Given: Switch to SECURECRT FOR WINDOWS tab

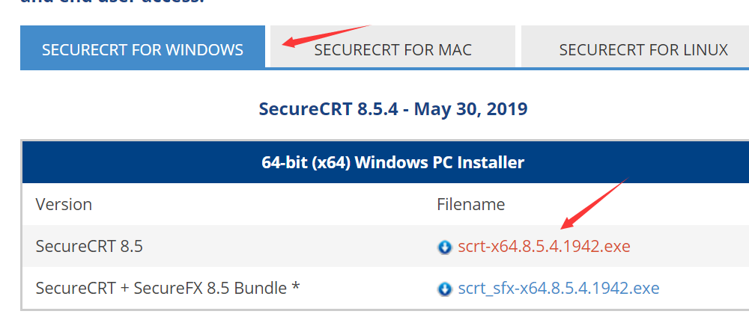Looking at the screenshot, I should click(142, 47).
